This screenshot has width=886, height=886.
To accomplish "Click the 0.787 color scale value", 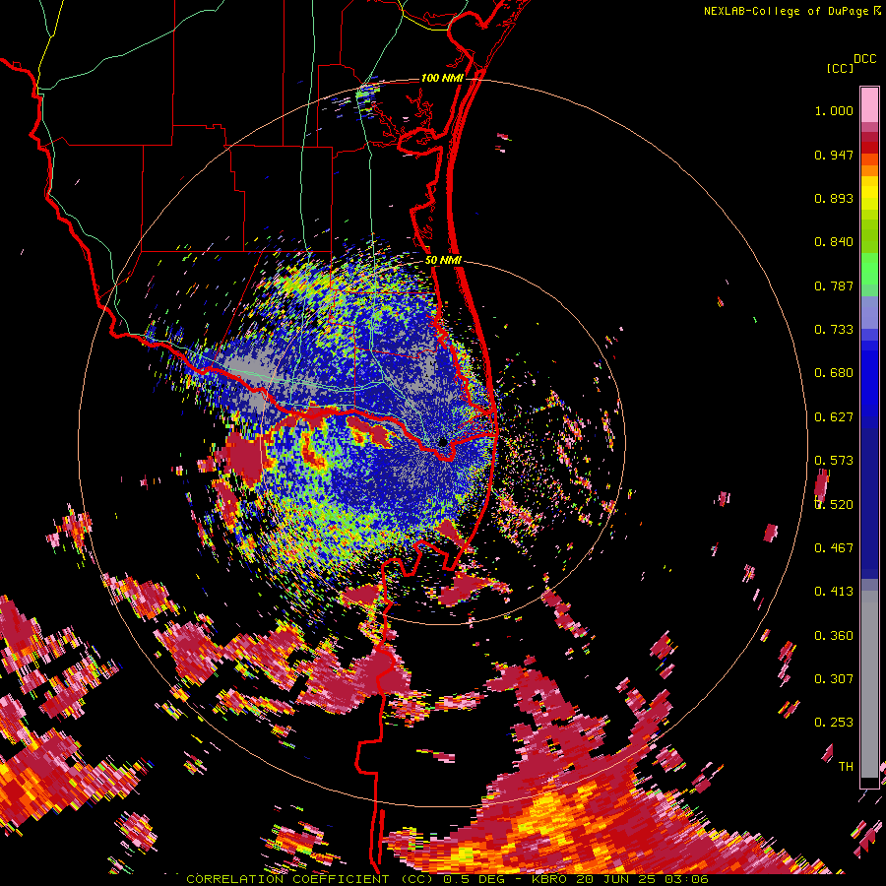I will [x=834, y=285].
